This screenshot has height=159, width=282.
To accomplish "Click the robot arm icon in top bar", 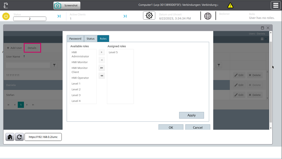I will coord(6,5).
